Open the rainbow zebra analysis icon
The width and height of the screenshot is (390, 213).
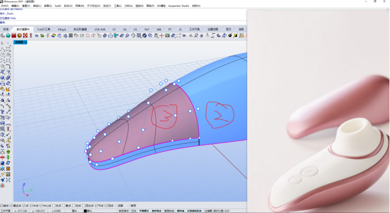pos(54,36)
